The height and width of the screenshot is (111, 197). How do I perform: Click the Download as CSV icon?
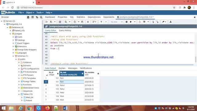pos(171,22)
